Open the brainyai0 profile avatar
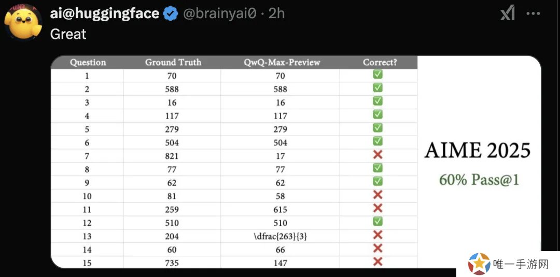Screen dimensions: 560x277 [23, 22]
